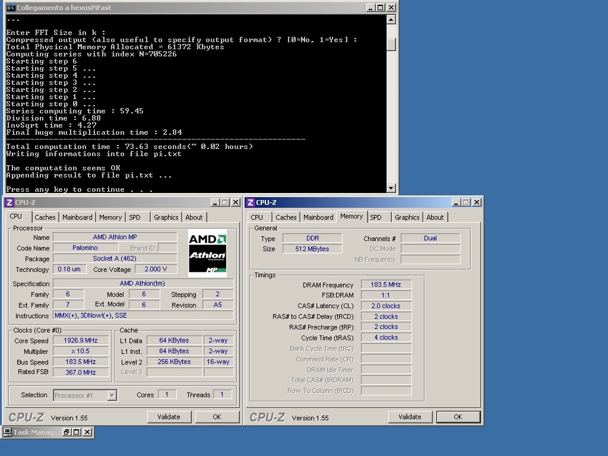Click the Task Manager icon in minimized bar
Viewport: 608px width, 456px height.
[7, 432]
